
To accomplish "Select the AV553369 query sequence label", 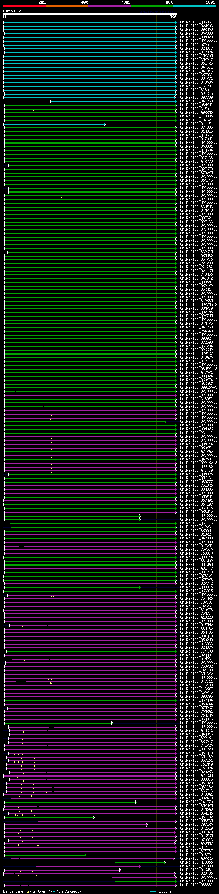I will 13,11.
